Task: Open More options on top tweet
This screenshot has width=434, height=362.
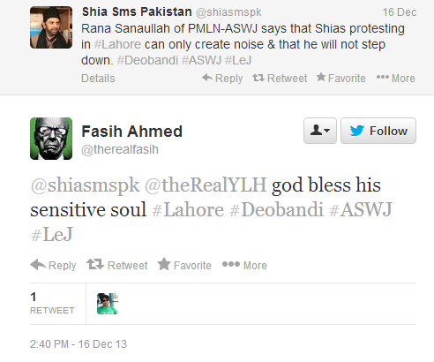Action: click(396, 79)
